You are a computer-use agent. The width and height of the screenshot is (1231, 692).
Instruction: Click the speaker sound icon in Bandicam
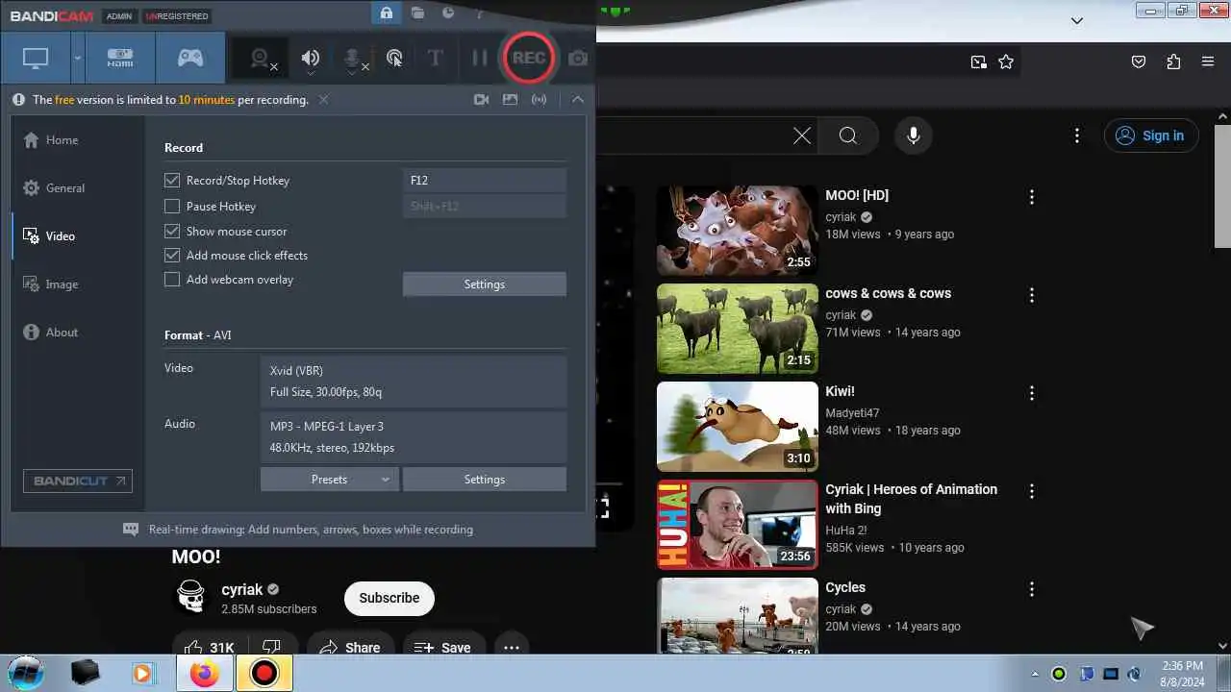point(310,59)
